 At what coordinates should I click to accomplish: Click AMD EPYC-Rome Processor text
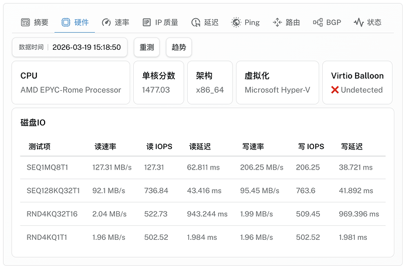pos(71,90)
